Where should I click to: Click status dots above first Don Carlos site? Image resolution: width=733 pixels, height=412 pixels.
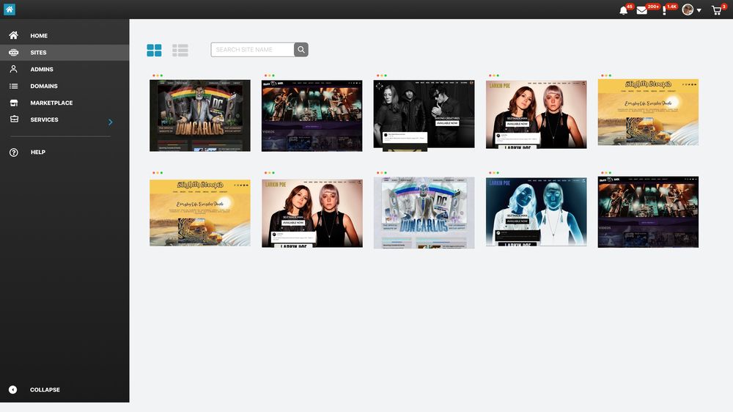pos(158,76)
